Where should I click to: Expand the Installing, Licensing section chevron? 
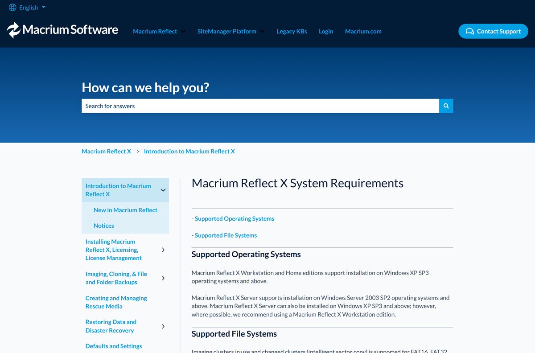click(x=163, y=250)
